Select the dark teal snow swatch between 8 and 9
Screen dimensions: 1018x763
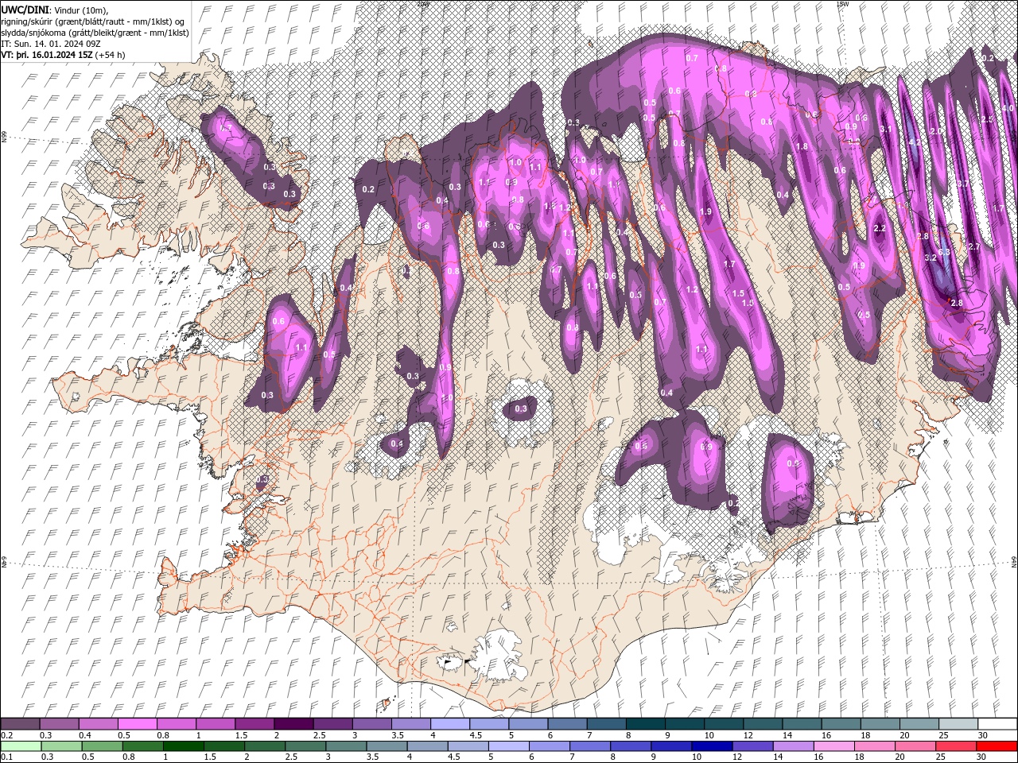(646, 724)
